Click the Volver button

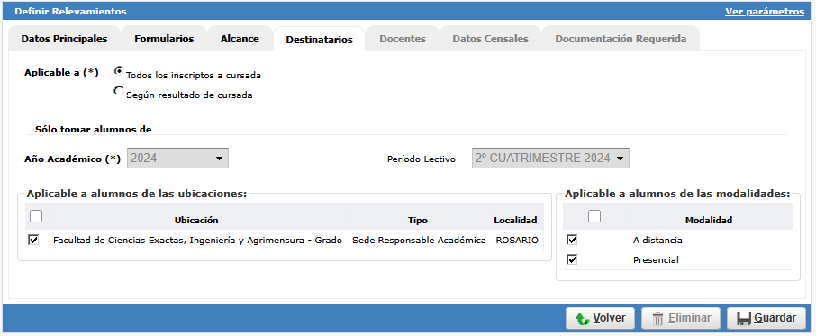pyautogui.click(x=601, y=318)
